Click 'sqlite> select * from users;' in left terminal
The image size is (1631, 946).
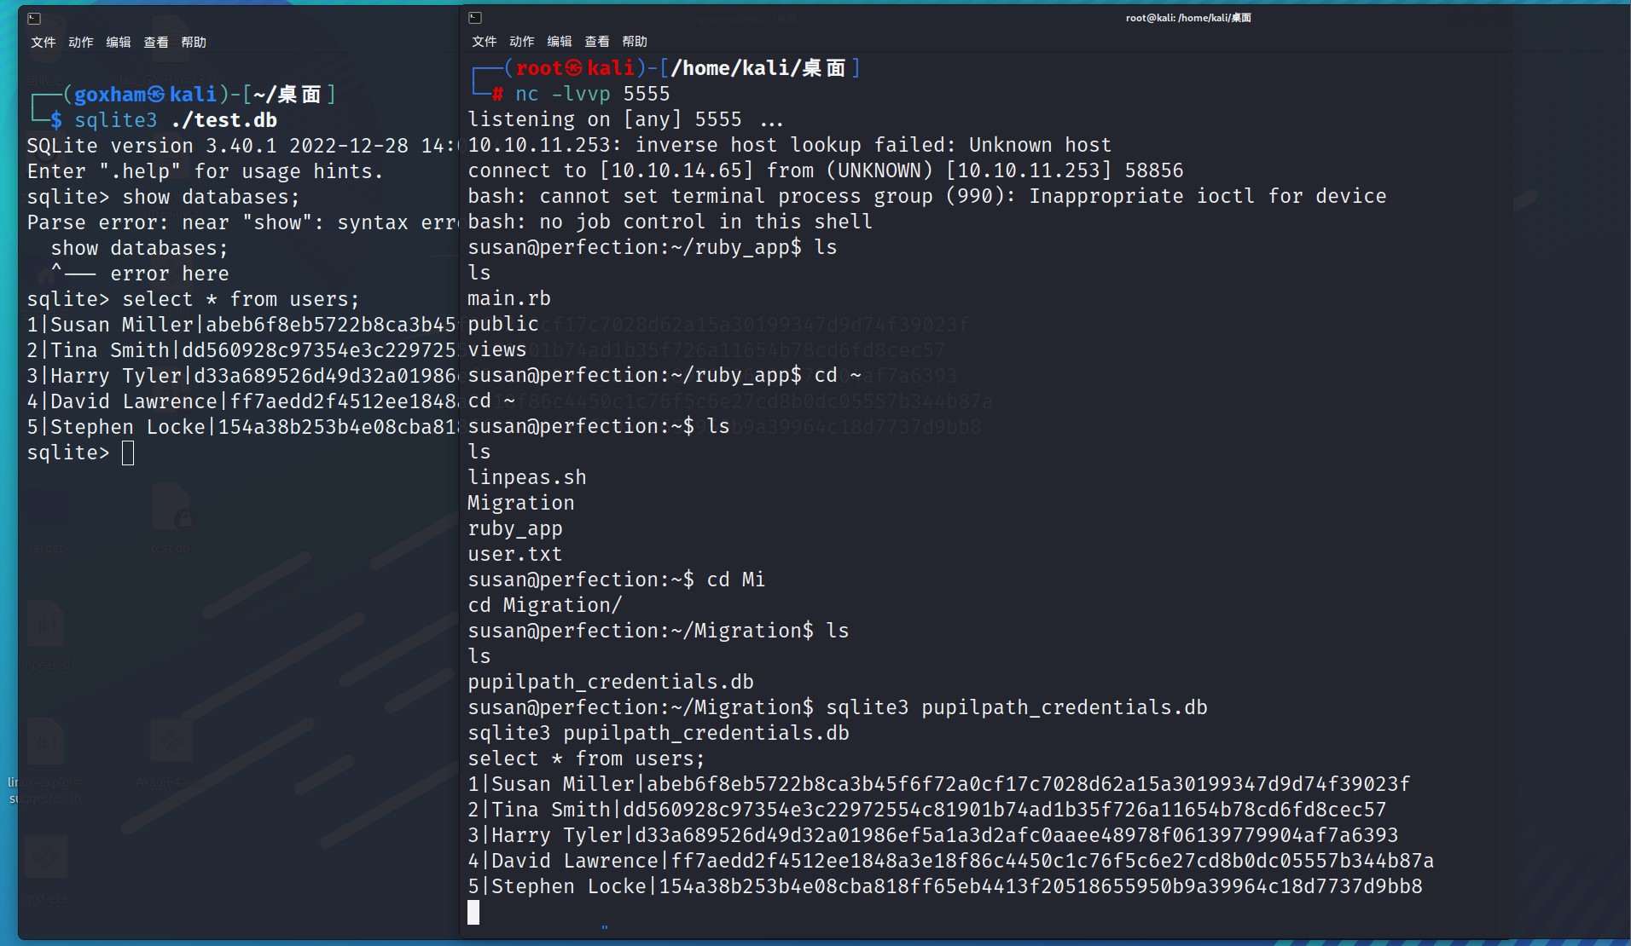193,299
